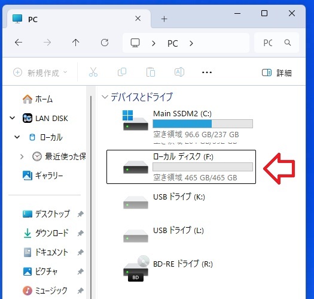314x299 pixels.
Task: Click the Paste clipboard icon
Action: point(151,72)
